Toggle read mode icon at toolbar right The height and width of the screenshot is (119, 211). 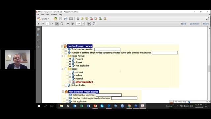pos(207,19)
